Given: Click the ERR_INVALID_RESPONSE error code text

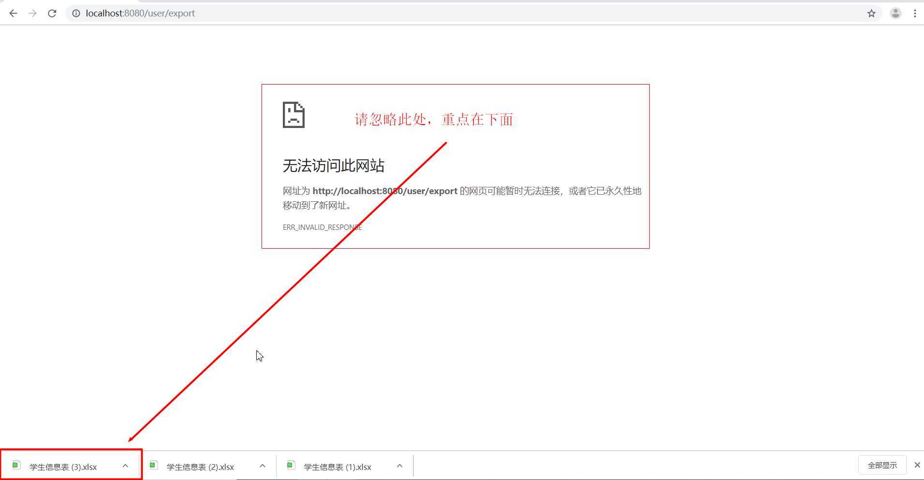Looking at the screenshot, I should pos(322,227).
